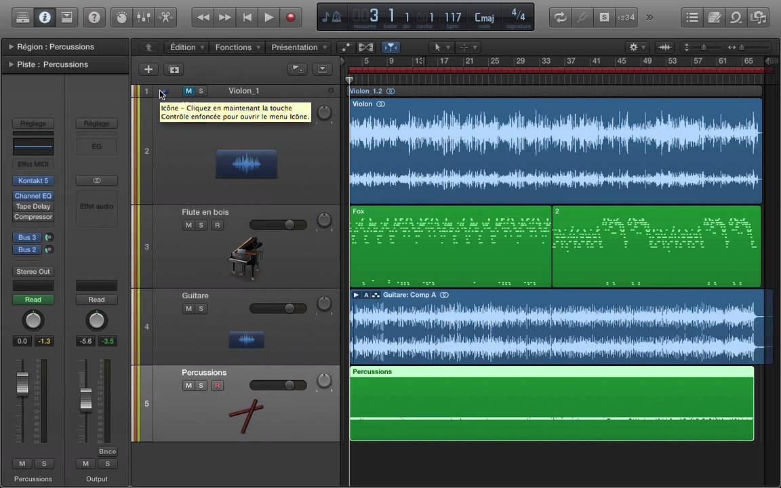This screenshot has width=781, height=488.
Task: Open the Tuner icon
Action: click(x=582, y=18)
